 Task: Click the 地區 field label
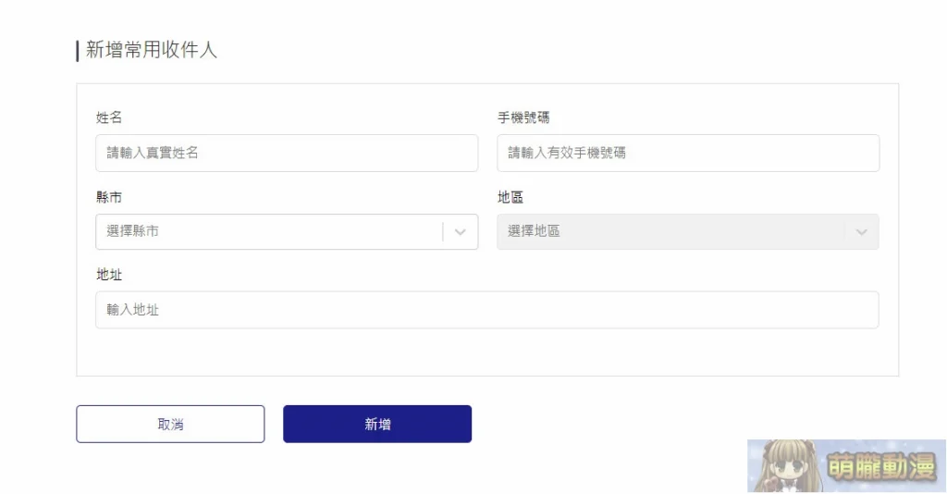coord(510,197)
